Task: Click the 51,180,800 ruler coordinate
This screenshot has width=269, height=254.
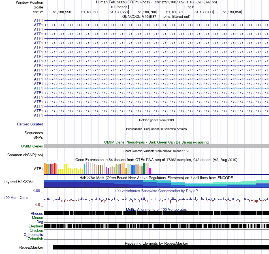Action: click(x=204, y=12)
